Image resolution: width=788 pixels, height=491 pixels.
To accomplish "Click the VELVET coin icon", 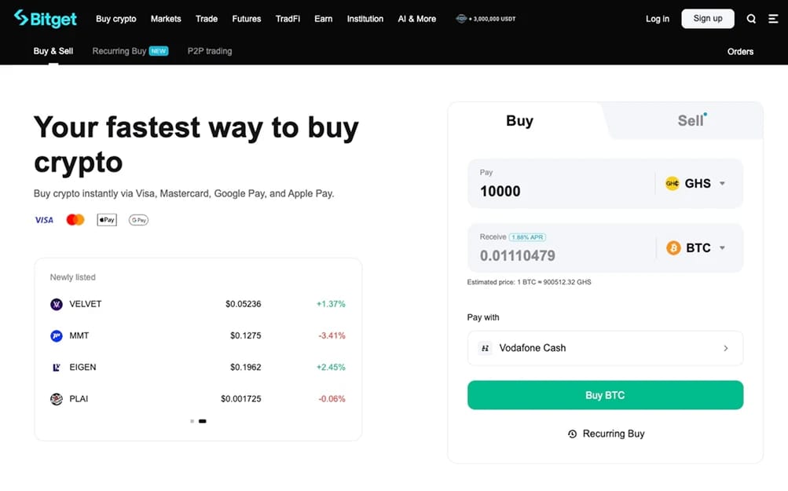I will pyautogui.click(x=57, y=304).
